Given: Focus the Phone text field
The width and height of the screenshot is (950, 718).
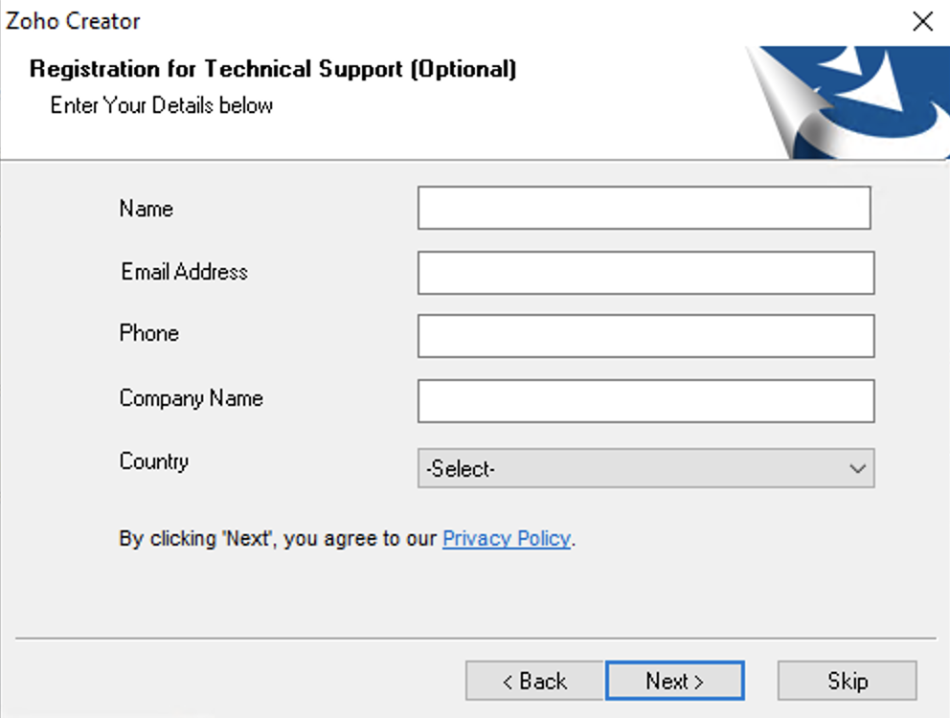Looking at the screenshot, I should (x=645, y=336).
